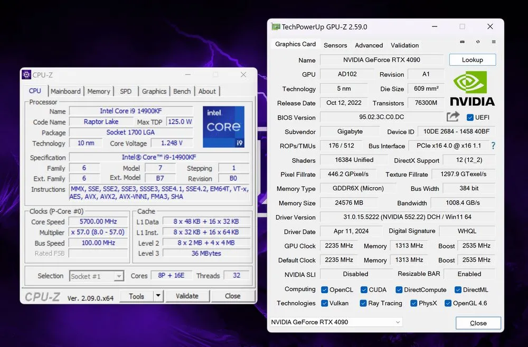Viewport: 528px width, 347px height.
Task: Toggle the DirectCompute checkbox
Action: coord(399,290)
